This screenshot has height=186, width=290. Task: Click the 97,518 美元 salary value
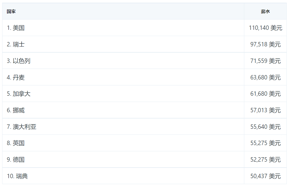(265, 44)
